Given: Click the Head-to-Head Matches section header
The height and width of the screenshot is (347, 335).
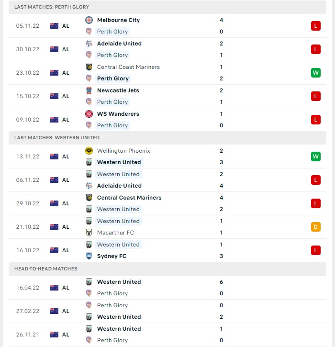Looking at the screenshot, I should [x=167, y=269].
